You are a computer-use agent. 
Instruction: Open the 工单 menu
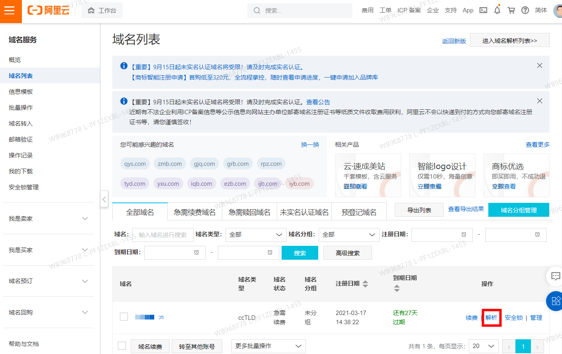(x=386, y=10)
